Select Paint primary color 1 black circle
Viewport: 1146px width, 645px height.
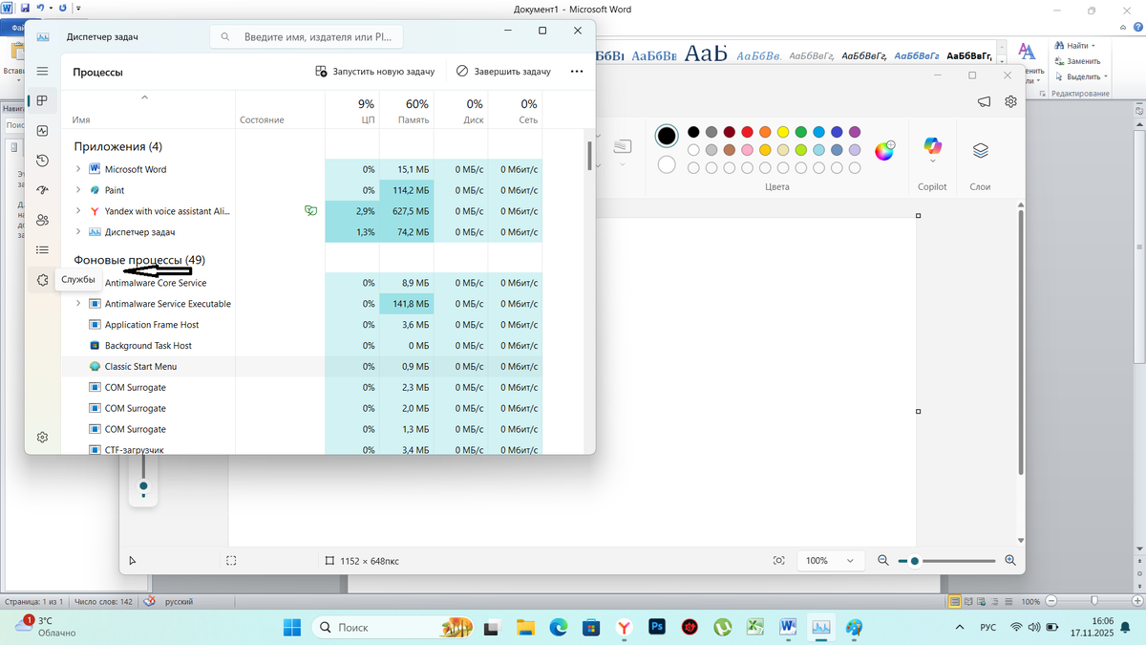(x=667, y=137)
